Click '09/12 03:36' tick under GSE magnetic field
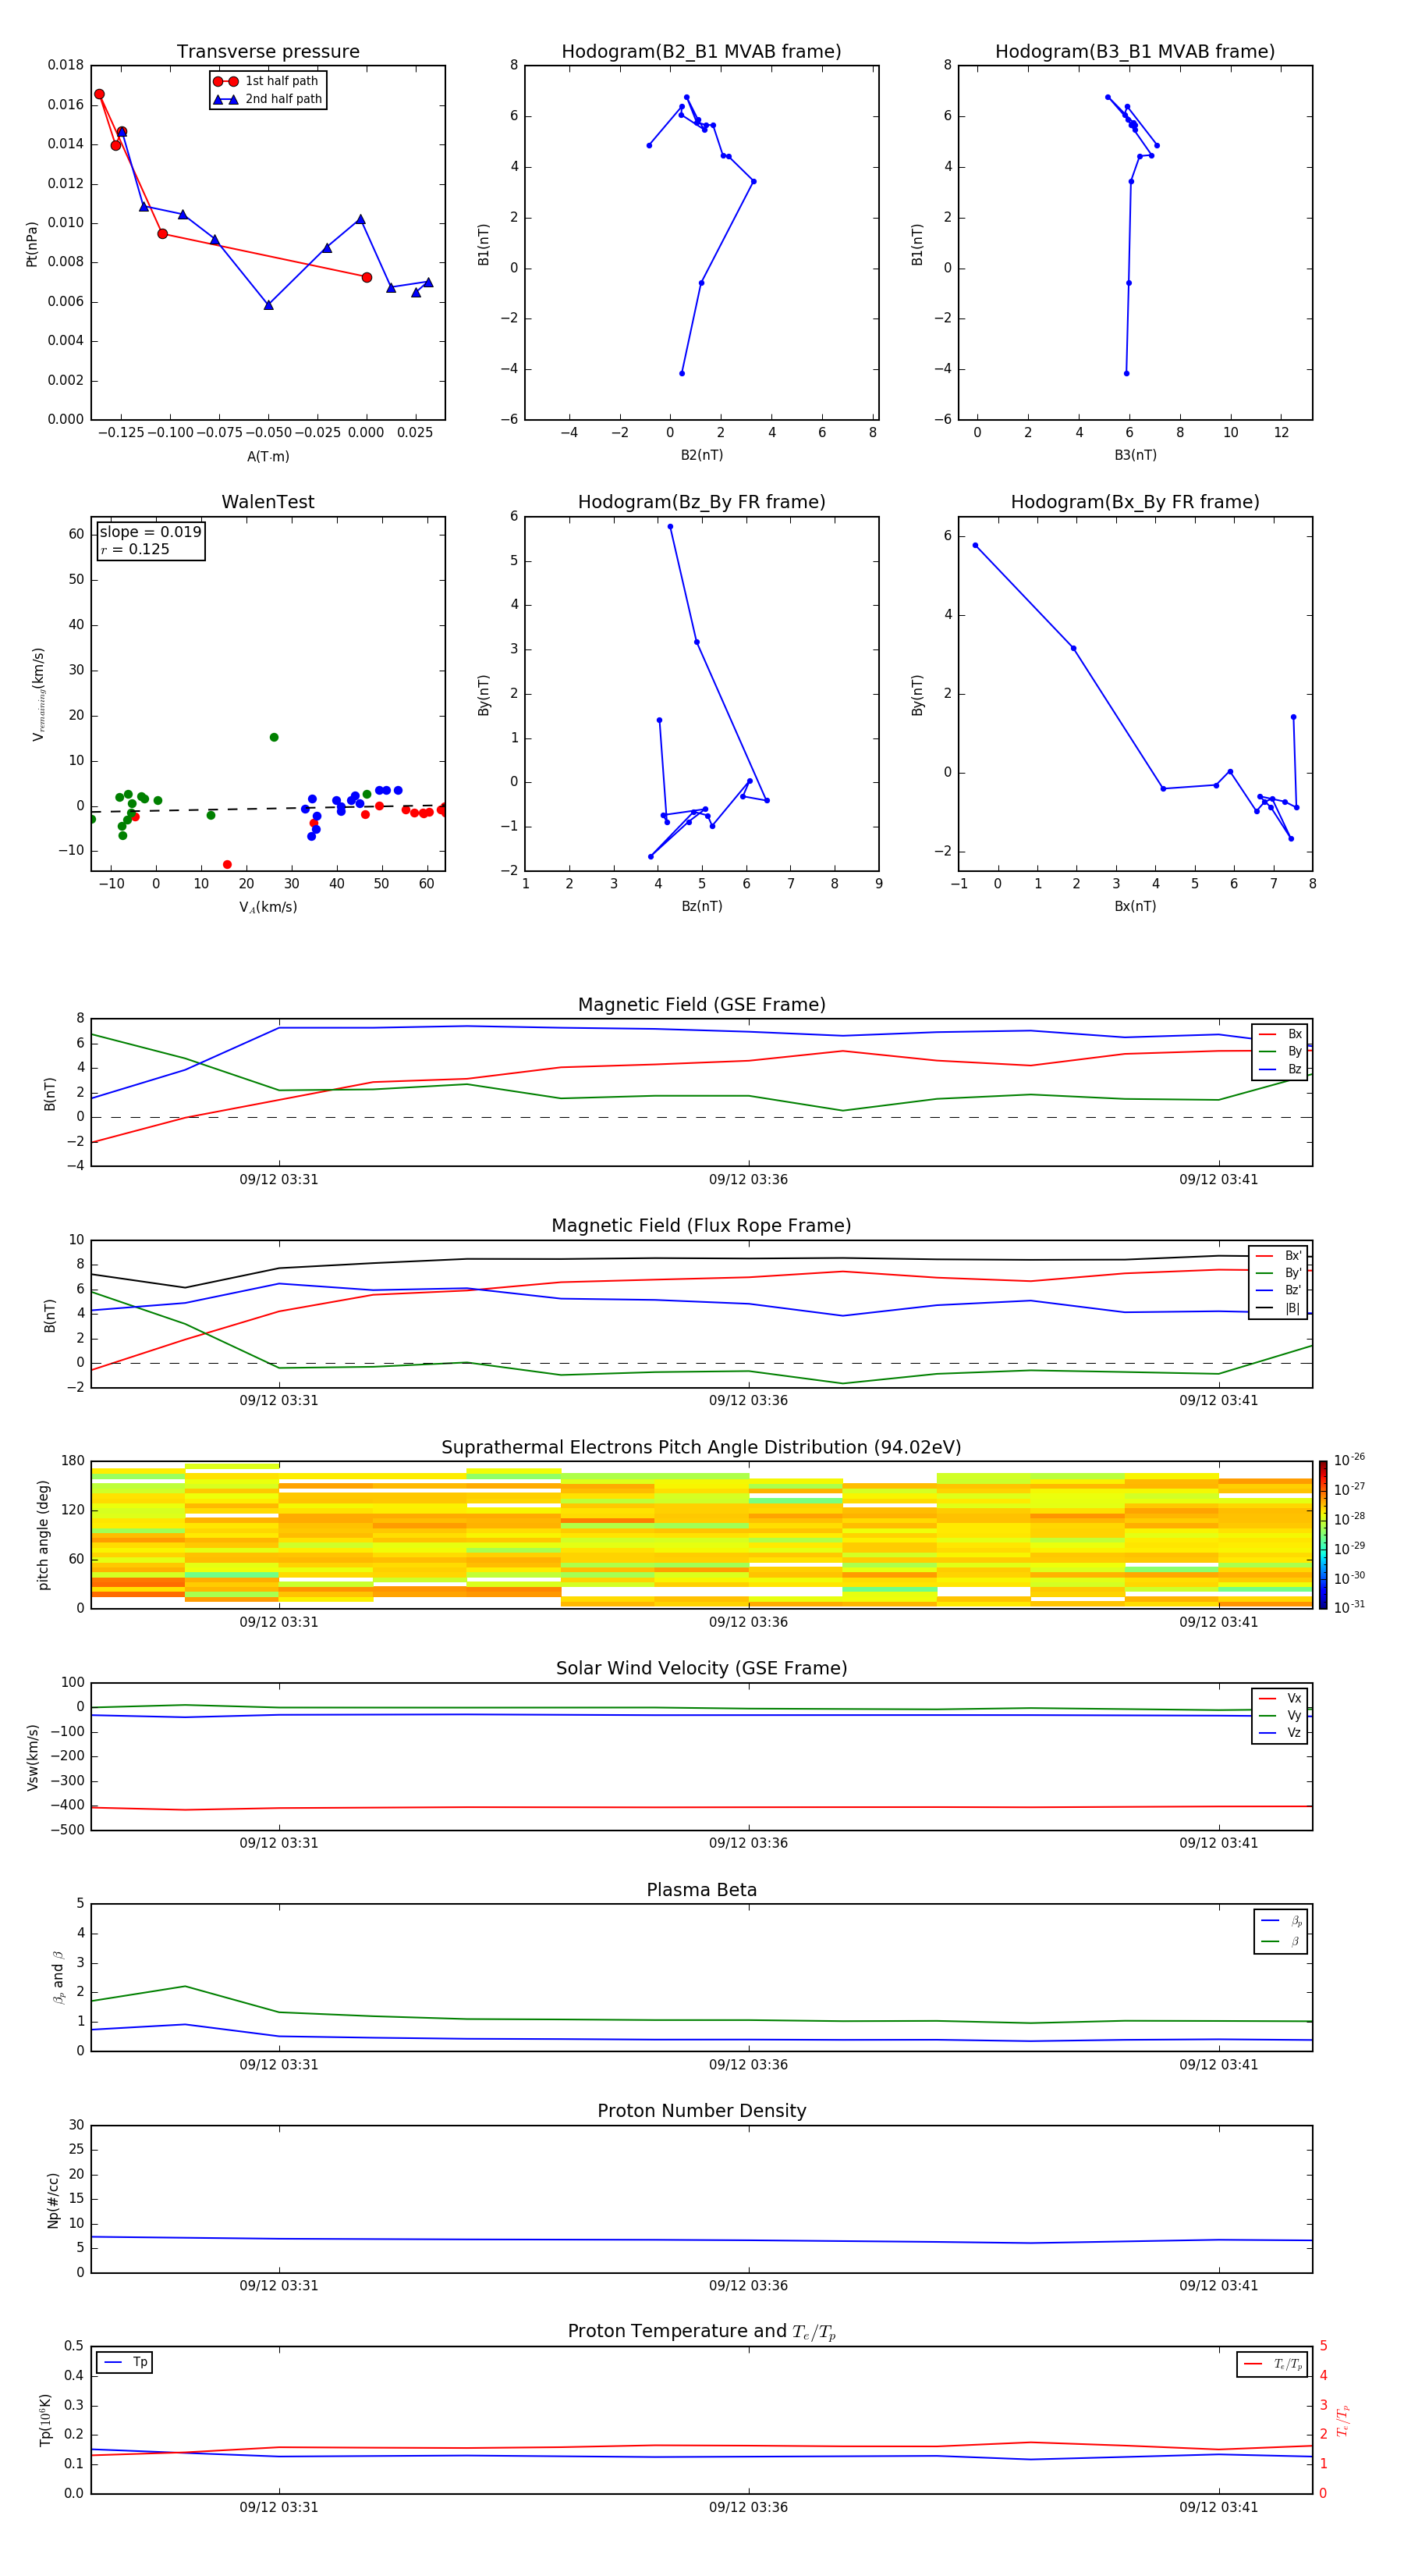This screenshot has height=2576, width=1404. tap(749, 1180)
